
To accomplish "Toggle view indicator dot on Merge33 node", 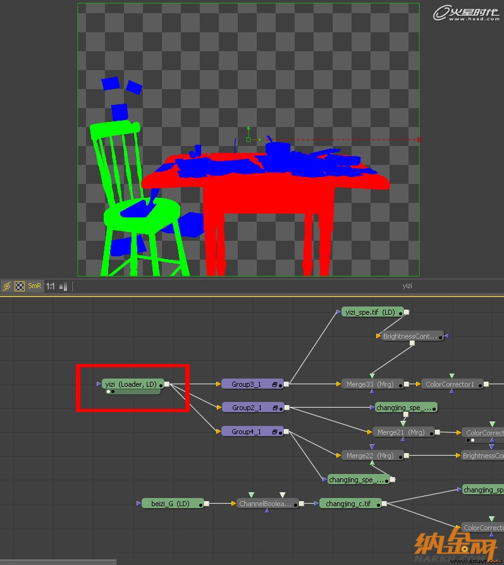I will pos(400,386).
